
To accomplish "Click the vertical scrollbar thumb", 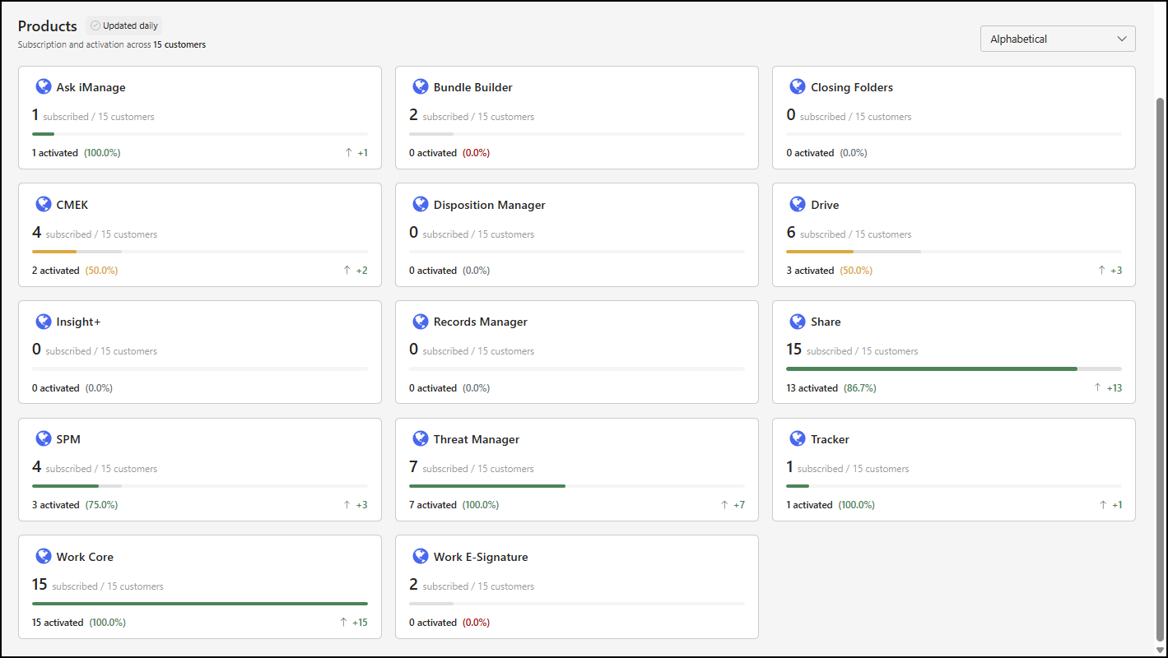I will pos(1161,370).
